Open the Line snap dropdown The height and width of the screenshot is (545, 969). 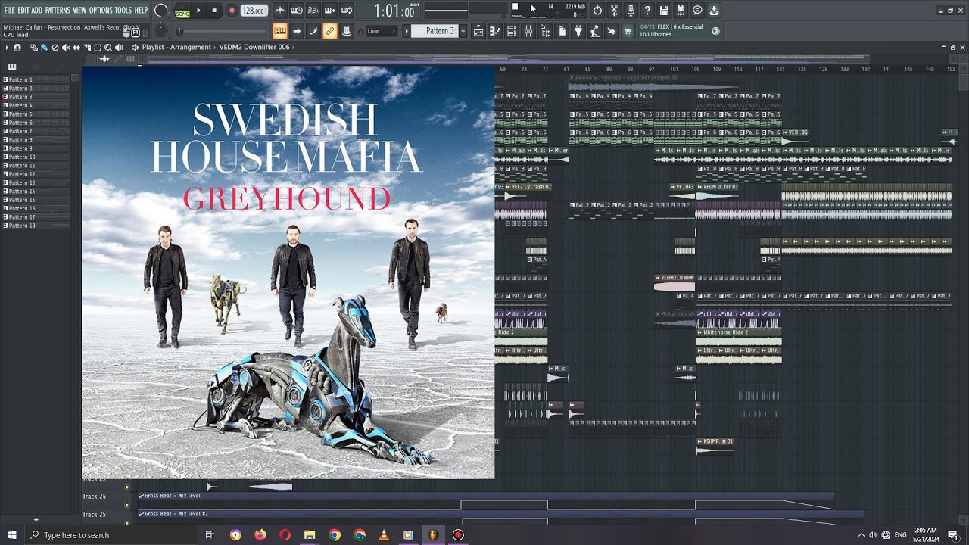click(381, 31)
